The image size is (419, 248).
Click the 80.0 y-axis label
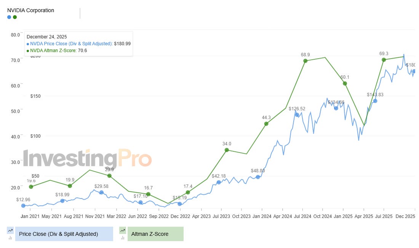[16, 35]
